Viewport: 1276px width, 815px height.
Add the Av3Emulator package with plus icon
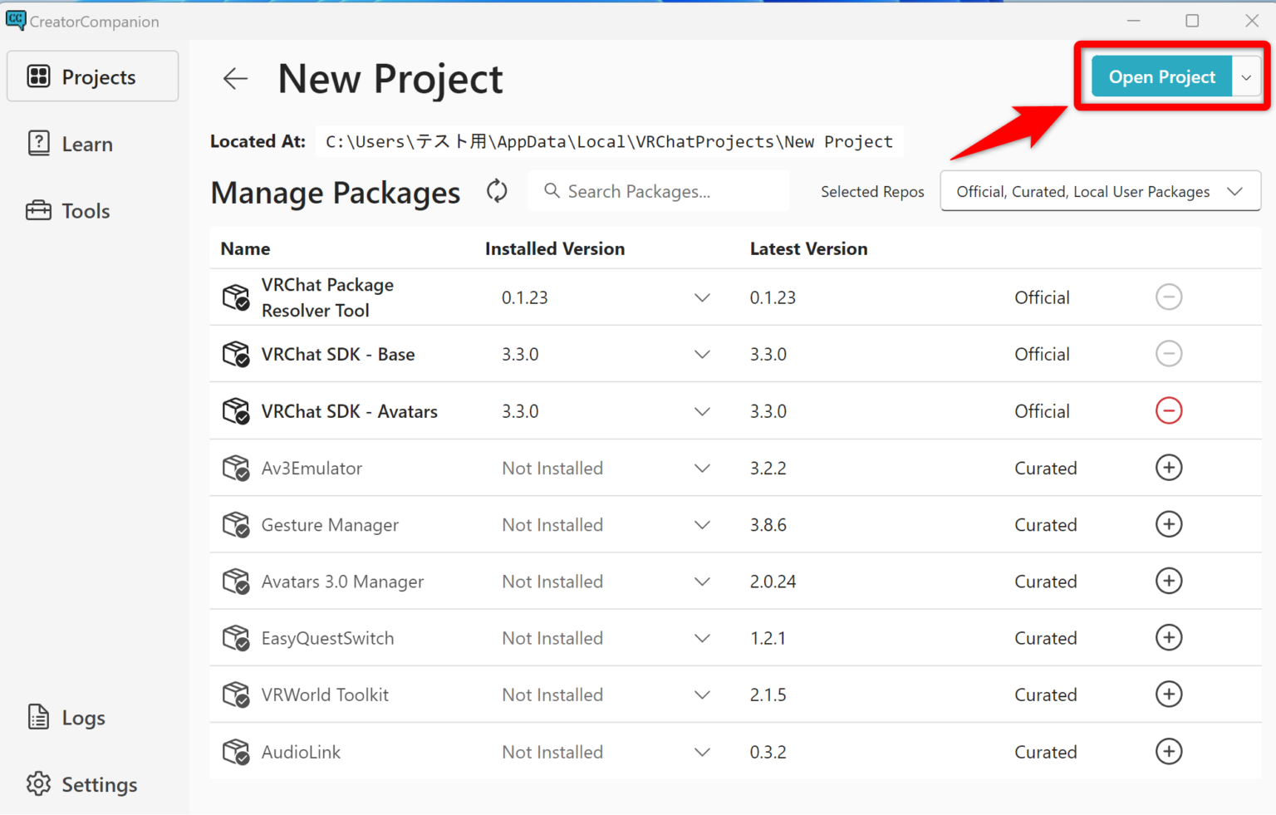tap(1168, 468)
